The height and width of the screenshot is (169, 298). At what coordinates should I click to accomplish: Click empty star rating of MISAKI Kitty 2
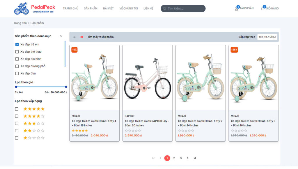pos(186,131)
